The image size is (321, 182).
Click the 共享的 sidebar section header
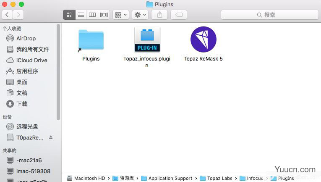point(9,150)
